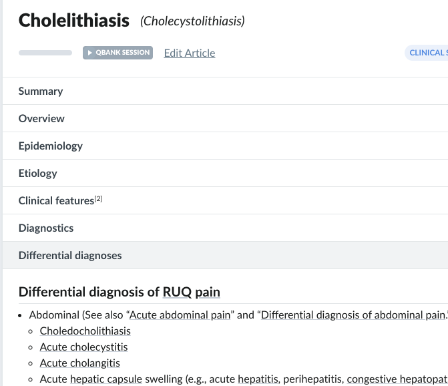Go to the Choledocholithiasis article
This screenshot has height=386, width=448.
[85, 331]
